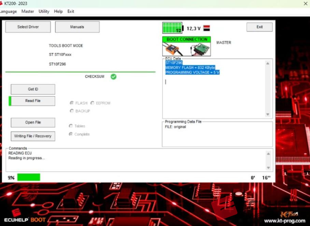
Task: Click the Writing File / Recovery button
Action: 33,136
